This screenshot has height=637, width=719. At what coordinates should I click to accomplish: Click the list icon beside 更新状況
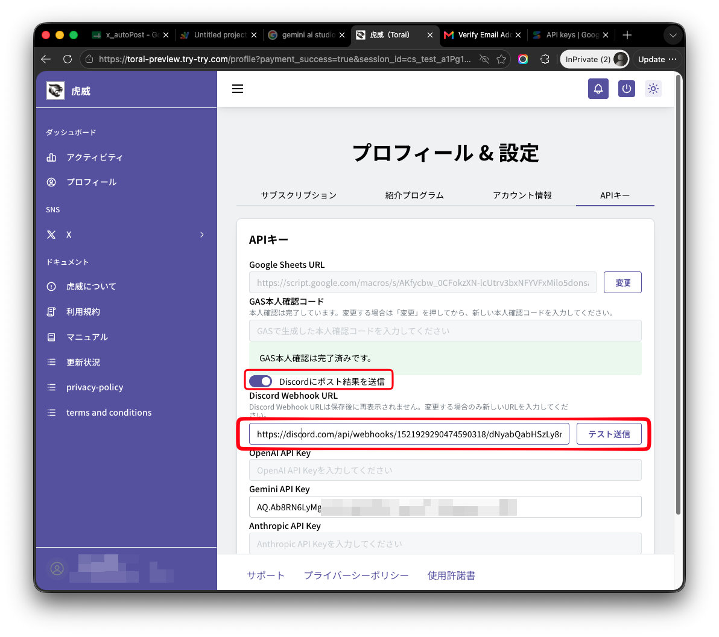click(x=51, y=363)
